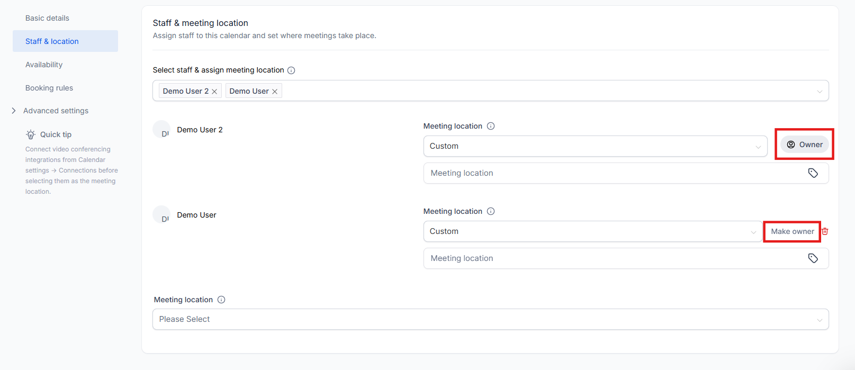The height and width of the screenshot is (370, 855).
Task: Click info icon for Demo User meeting location
Action: [x=491, y=211]
